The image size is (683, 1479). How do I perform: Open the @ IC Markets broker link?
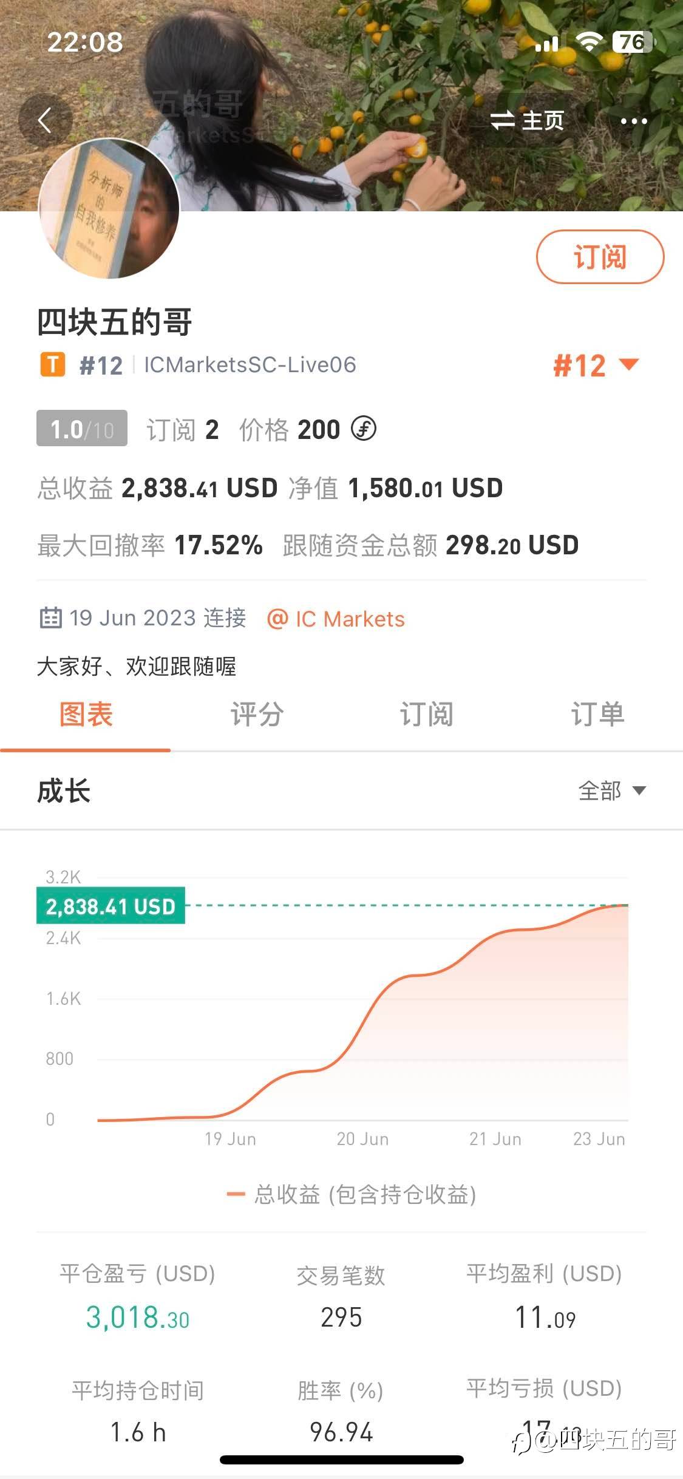coord(336,619)
